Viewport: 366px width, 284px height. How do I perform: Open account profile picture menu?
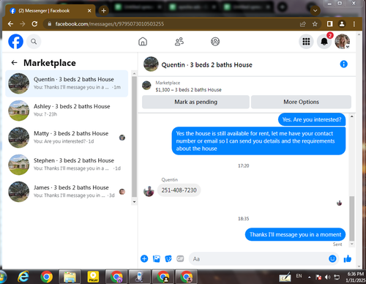(x=343, y=42)
